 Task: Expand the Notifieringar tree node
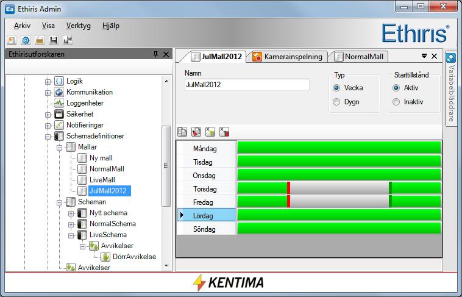(x=48, y=126)
